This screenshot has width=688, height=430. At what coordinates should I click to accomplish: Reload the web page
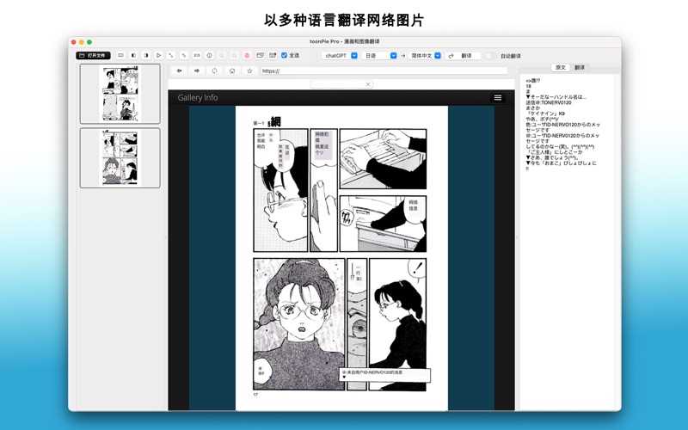click(x=214, y=71)
